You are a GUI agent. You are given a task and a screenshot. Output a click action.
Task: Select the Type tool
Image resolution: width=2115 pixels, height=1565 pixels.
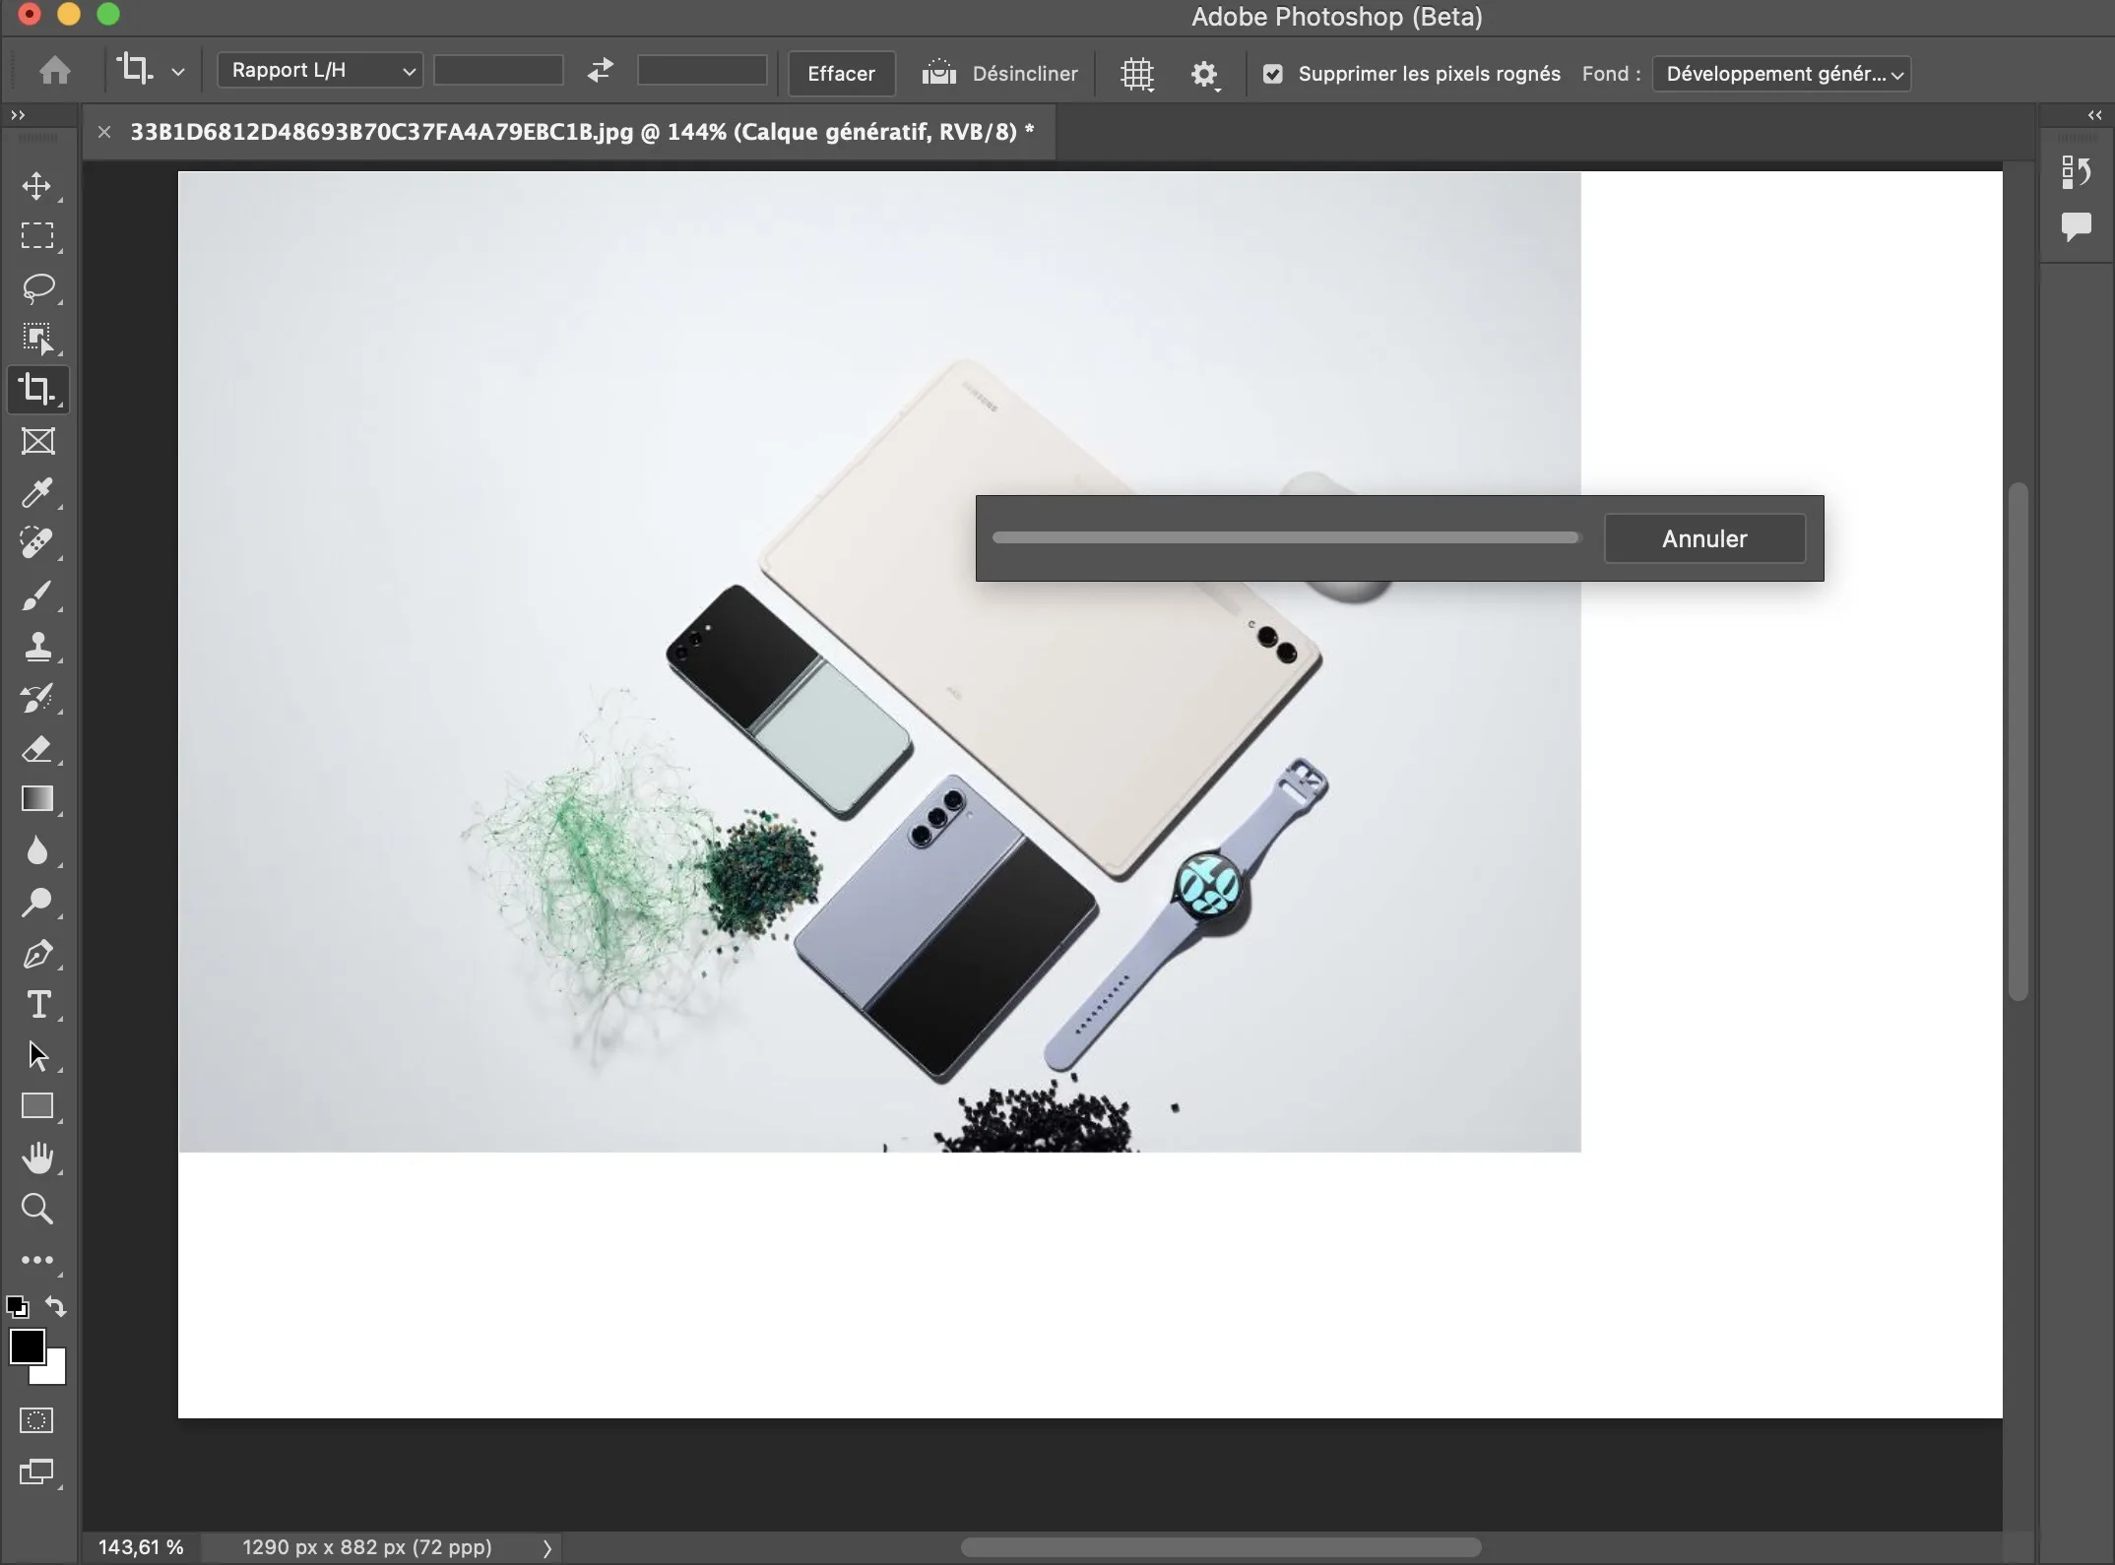pos(37,1005)
